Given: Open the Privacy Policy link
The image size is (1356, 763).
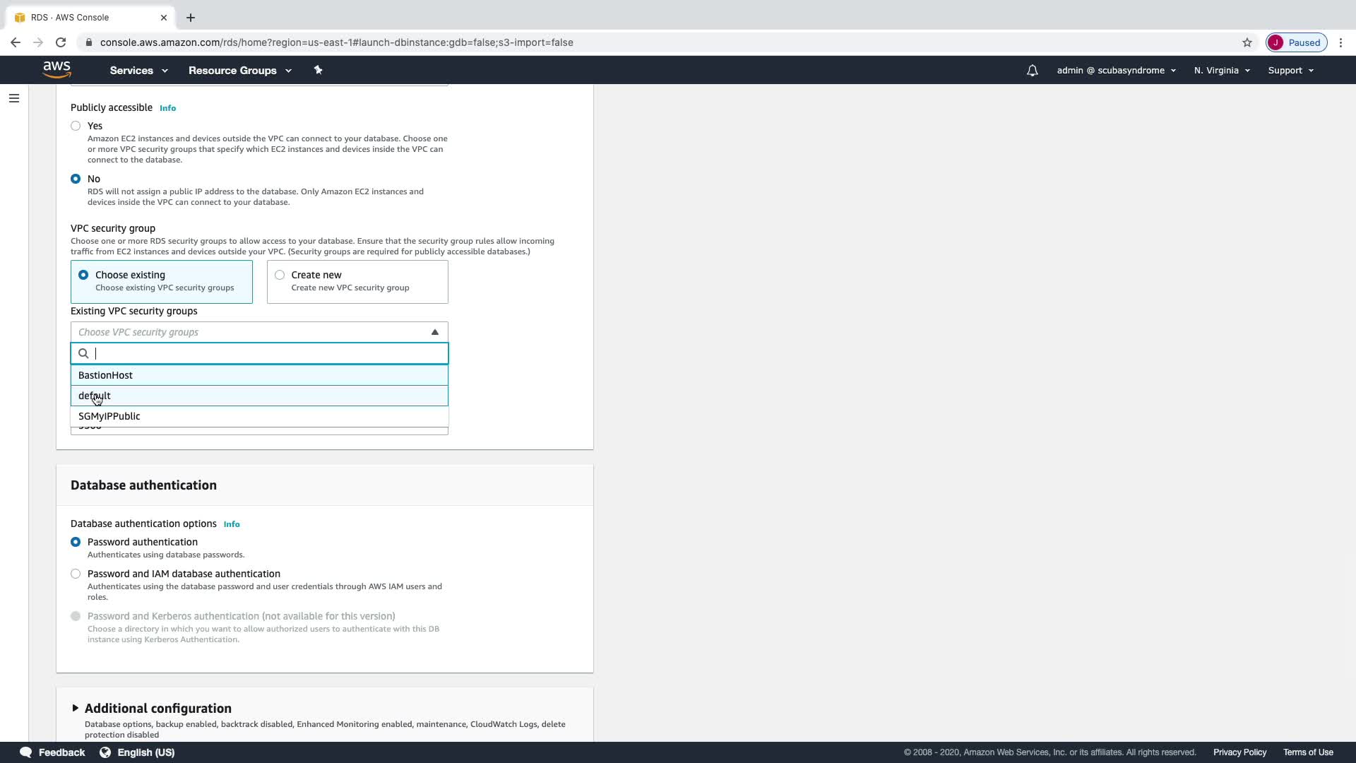Looking at the screenshot, I should (x=1239, y=752).
